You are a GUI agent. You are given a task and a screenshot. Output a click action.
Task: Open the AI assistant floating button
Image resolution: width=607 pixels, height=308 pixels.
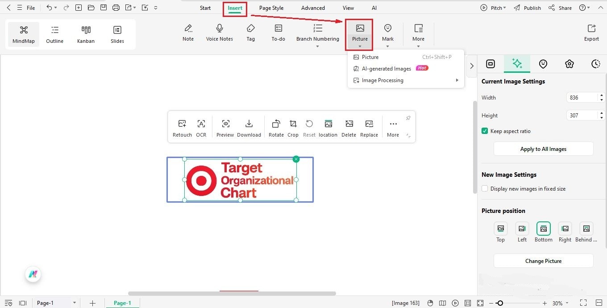(33, 274)
